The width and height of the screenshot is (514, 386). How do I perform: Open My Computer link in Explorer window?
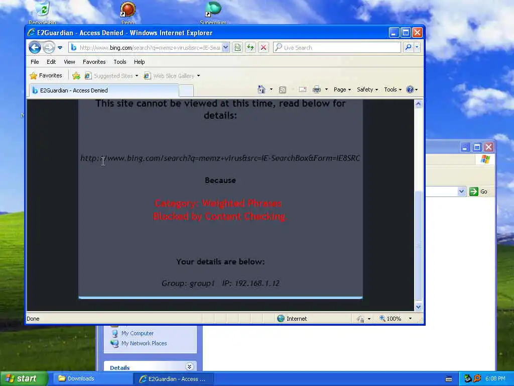(137, 333)
